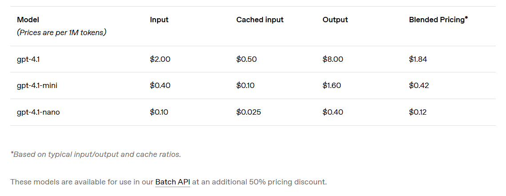The height and width of the screenshot is (196, 506).
Task: Click the gpt-4.1 blended price $1.84
Action: [x=418, y=59]
